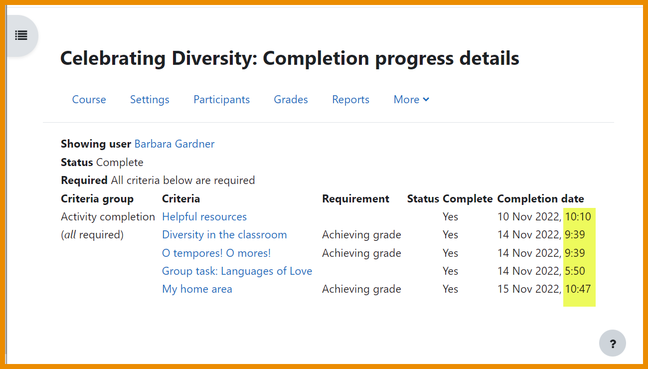Expand the More navigation options
This screenshot has width=648, height=369.
click(x=411, y=99)
